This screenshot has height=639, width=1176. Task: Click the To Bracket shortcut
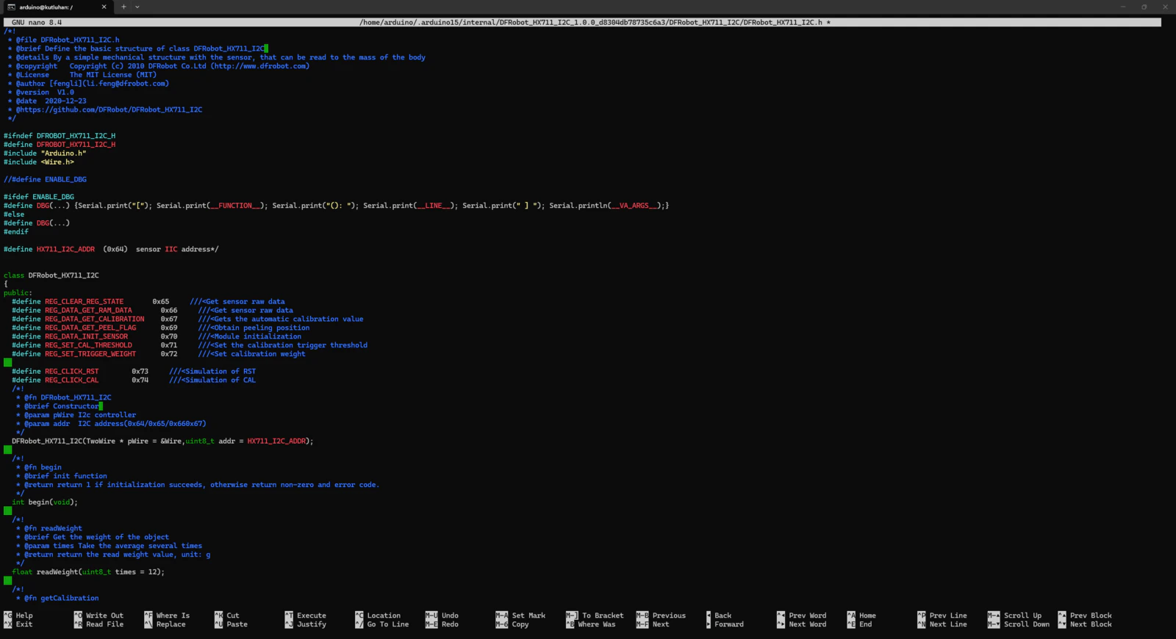tap(603, 615)
